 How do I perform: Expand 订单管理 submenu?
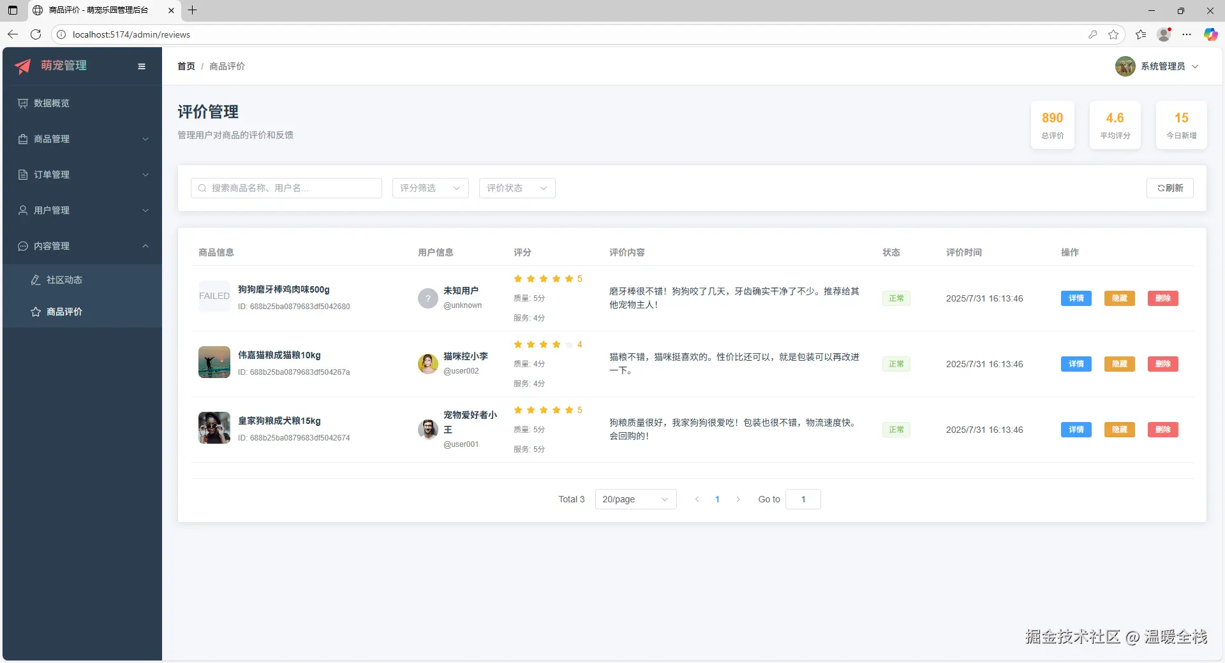82,175
